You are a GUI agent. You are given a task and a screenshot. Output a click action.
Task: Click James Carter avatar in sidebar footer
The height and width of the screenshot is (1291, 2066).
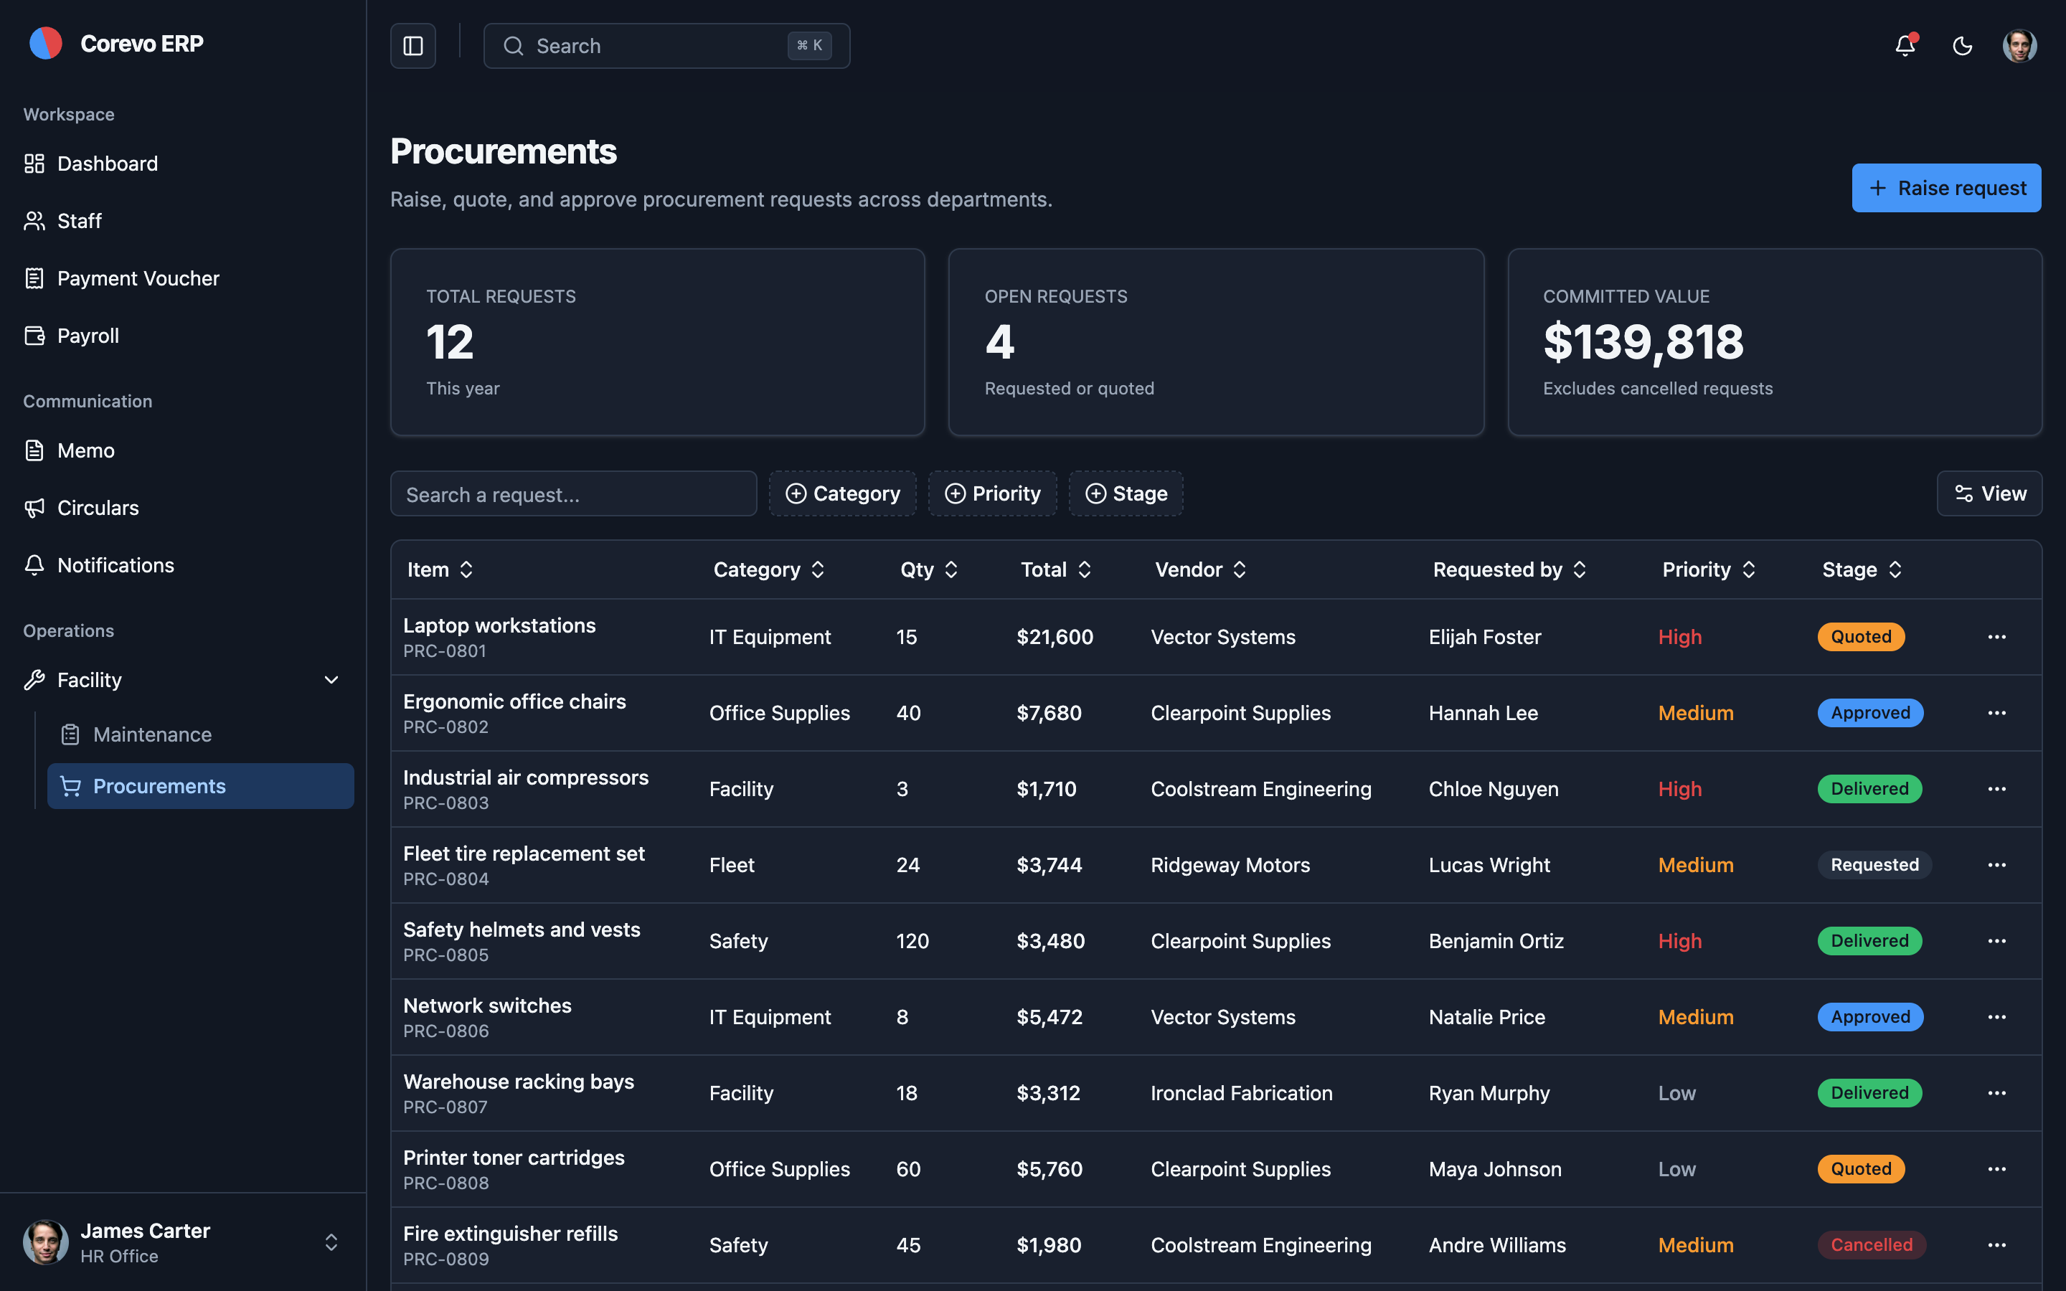pos(46,1242)
